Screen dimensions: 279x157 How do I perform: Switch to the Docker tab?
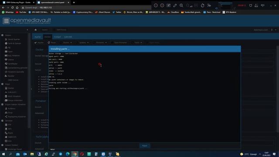[48, 37]
